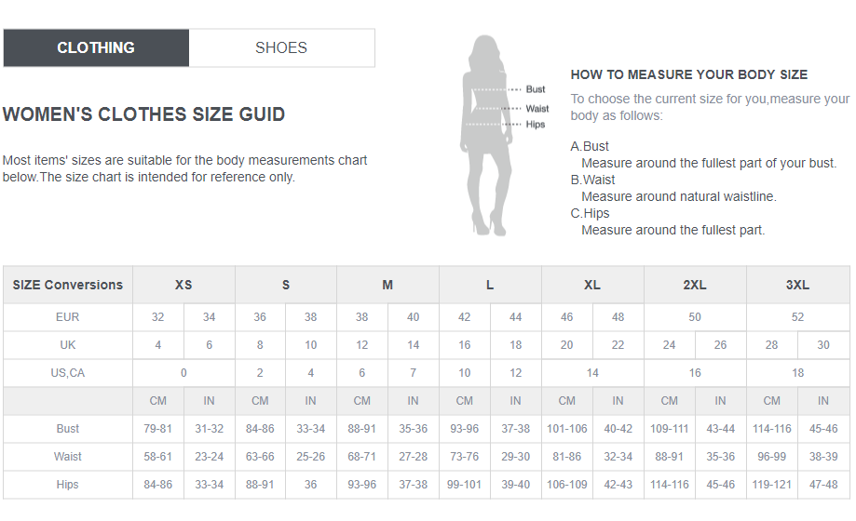Click the M size column header
Screen dimensions: 856x521
[387, 285]
